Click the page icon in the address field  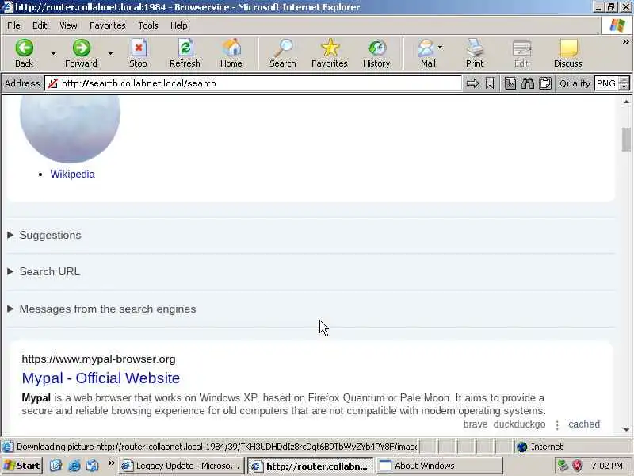[x=53, y=83]
